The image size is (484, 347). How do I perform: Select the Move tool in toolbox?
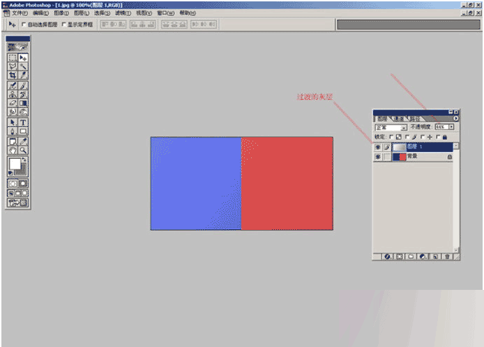click(x=23, y=58)
